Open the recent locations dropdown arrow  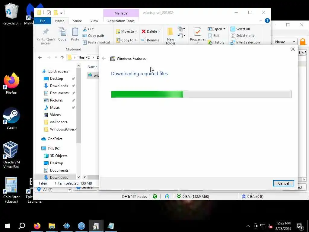tap(56, 57)
